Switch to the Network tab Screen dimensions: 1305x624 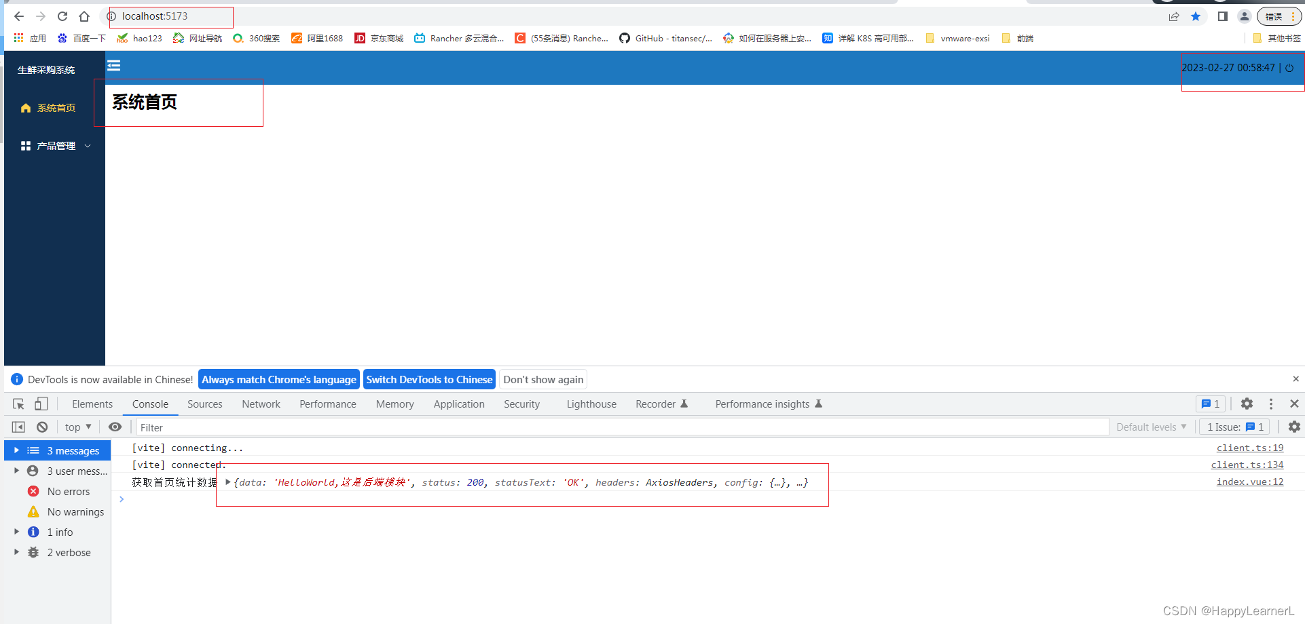261,404
